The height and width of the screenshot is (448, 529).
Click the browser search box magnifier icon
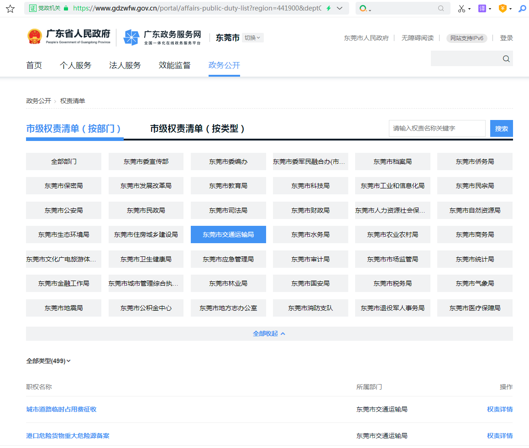tap(441, 8)
